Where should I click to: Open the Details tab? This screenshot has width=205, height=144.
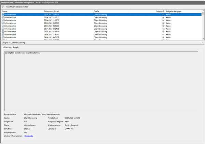[x=16, y=47]
